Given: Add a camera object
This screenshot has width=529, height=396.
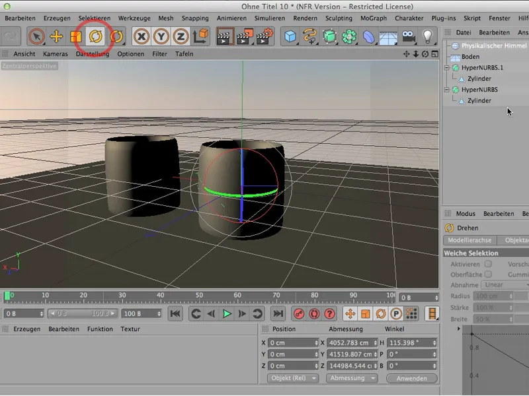Looking at the screenshot, I should [408, 36].
